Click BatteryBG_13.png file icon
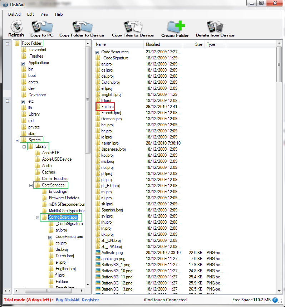The height and width of the screenshot is (307, 285). click(98, 289)
